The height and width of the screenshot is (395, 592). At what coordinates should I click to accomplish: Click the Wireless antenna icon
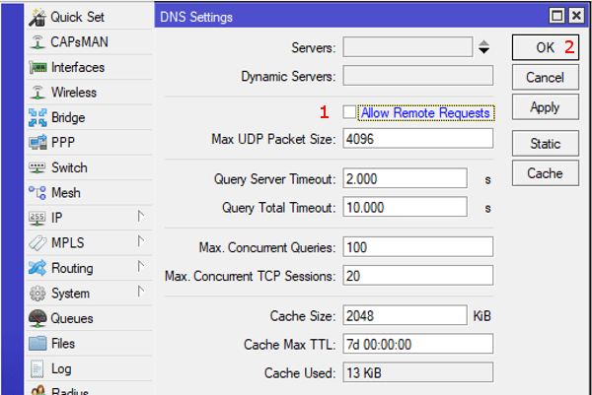pyautogui.click(x=37, y=93)
